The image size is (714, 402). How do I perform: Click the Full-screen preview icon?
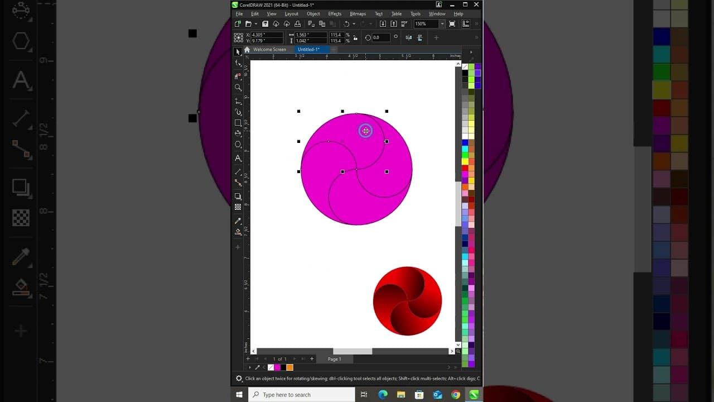point(452,24)
